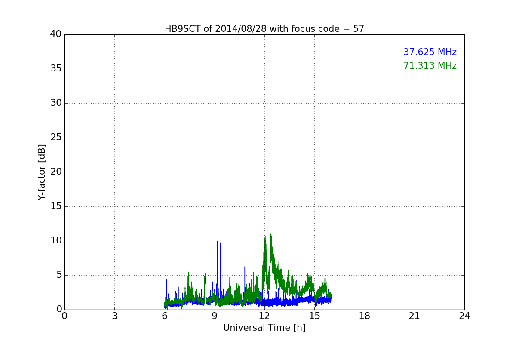Click the y-axis tick label 10

coord(56,241)
